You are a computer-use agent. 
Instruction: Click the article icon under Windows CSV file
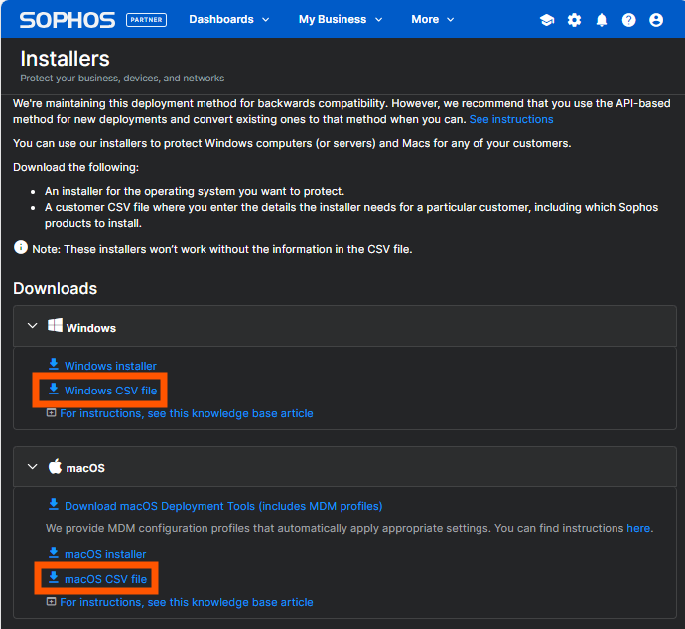(x=51, y=413)
